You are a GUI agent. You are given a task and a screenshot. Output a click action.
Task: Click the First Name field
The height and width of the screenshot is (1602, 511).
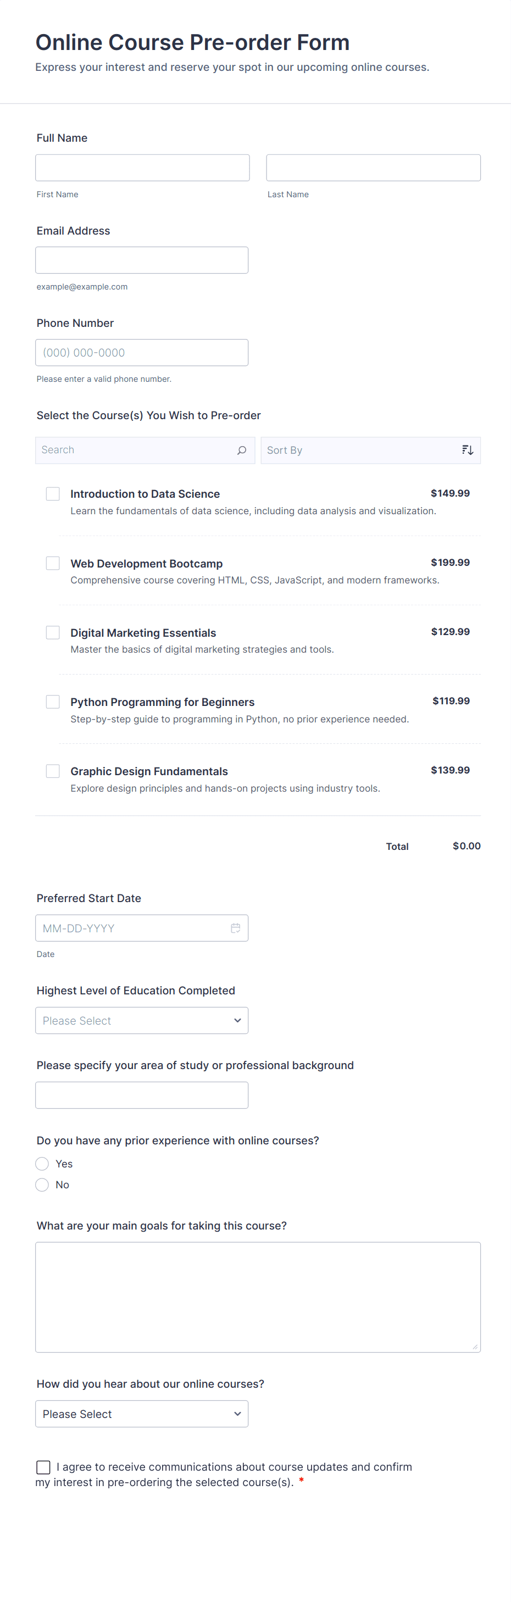pyautogui.click(x=142, y=168)
